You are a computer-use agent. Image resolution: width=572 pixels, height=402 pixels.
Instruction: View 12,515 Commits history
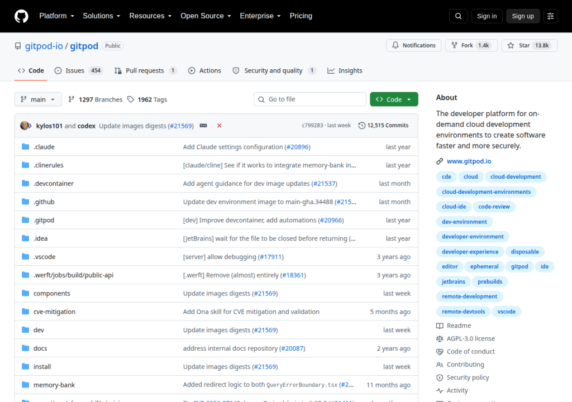383,126
